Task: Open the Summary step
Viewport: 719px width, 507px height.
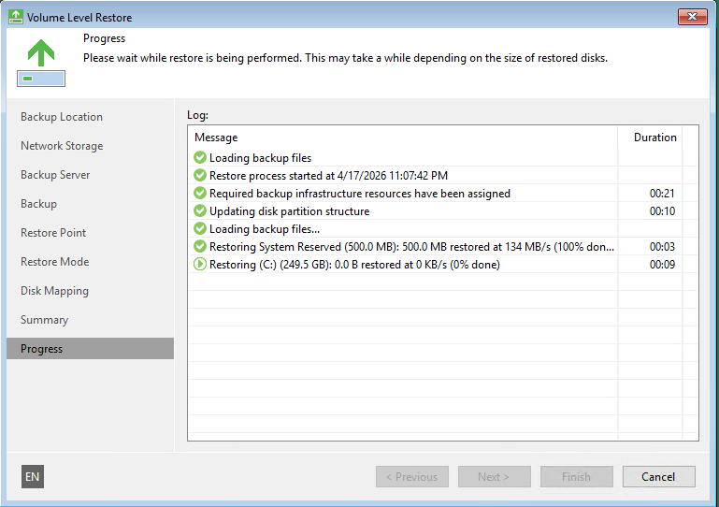Action: point(45,320)
